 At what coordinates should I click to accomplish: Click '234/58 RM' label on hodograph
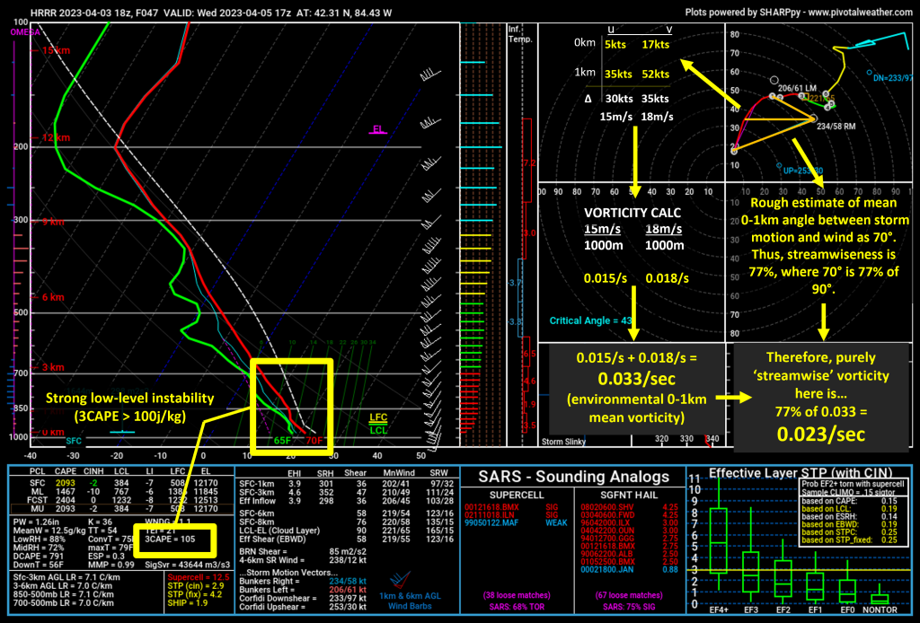(836, 126)
